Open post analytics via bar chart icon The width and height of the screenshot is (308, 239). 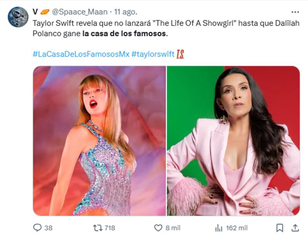218,228
